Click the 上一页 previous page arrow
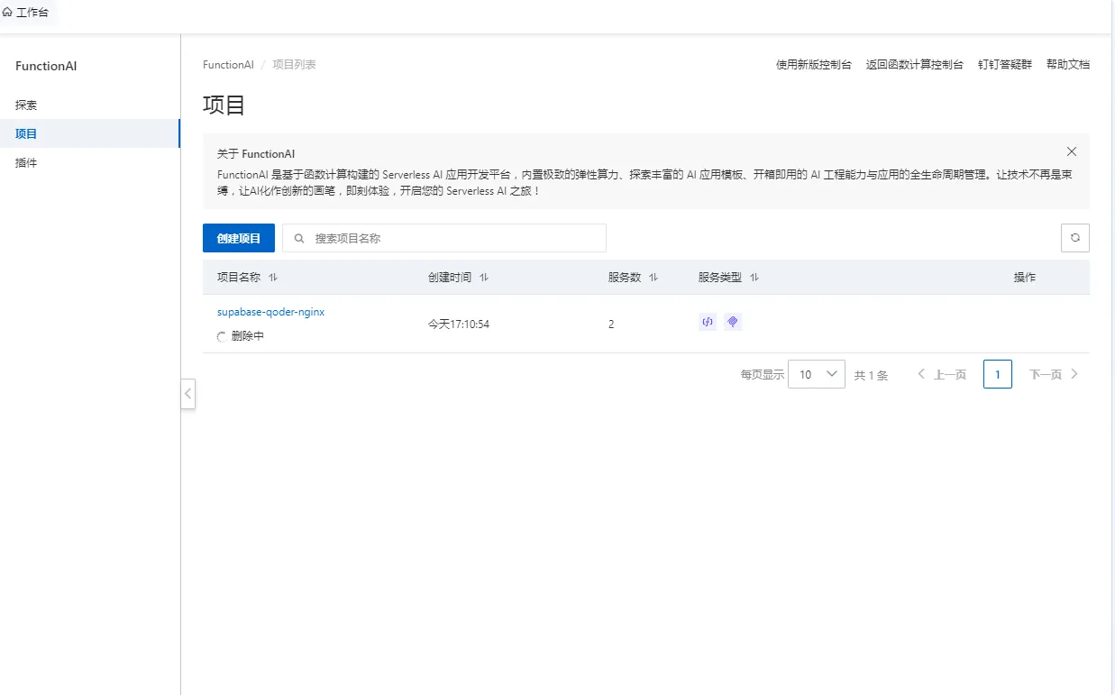Image resolution: width=1115 pixels, height=695 pixels. 920,373
